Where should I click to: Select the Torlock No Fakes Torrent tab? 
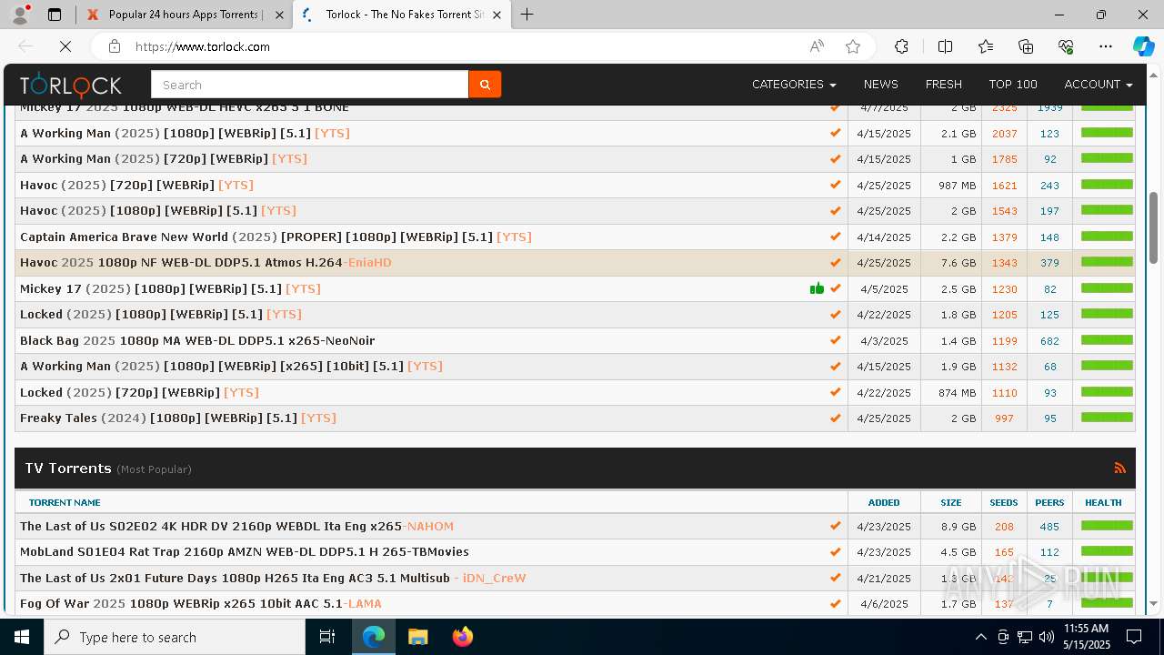coord(404,15)
